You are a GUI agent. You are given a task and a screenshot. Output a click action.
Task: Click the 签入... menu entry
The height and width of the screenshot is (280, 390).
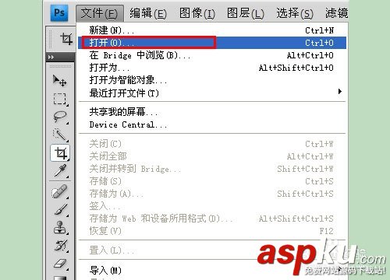point(212,206)
